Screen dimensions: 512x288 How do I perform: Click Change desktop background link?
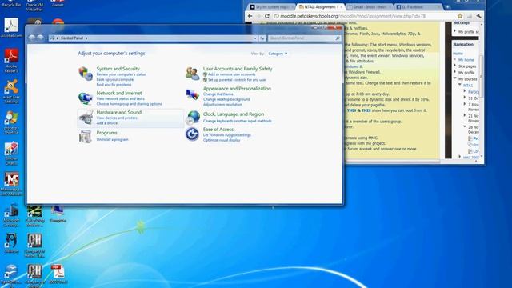pyautogui.click(x=226, y=99)
